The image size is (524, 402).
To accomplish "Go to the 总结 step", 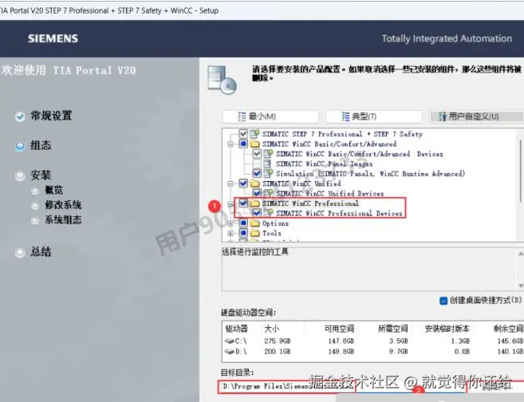I will tap(33, 252).
